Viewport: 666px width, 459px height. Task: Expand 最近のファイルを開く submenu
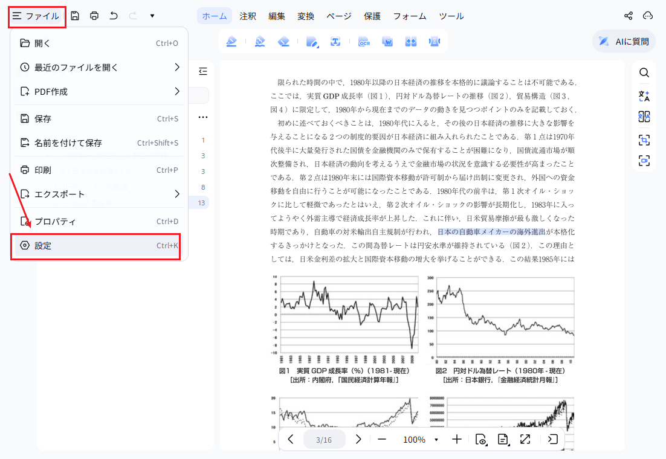click(99, 67)
